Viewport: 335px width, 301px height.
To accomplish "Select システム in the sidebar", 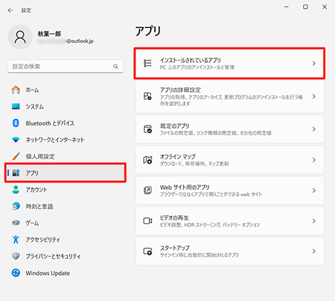I will 65,107.
